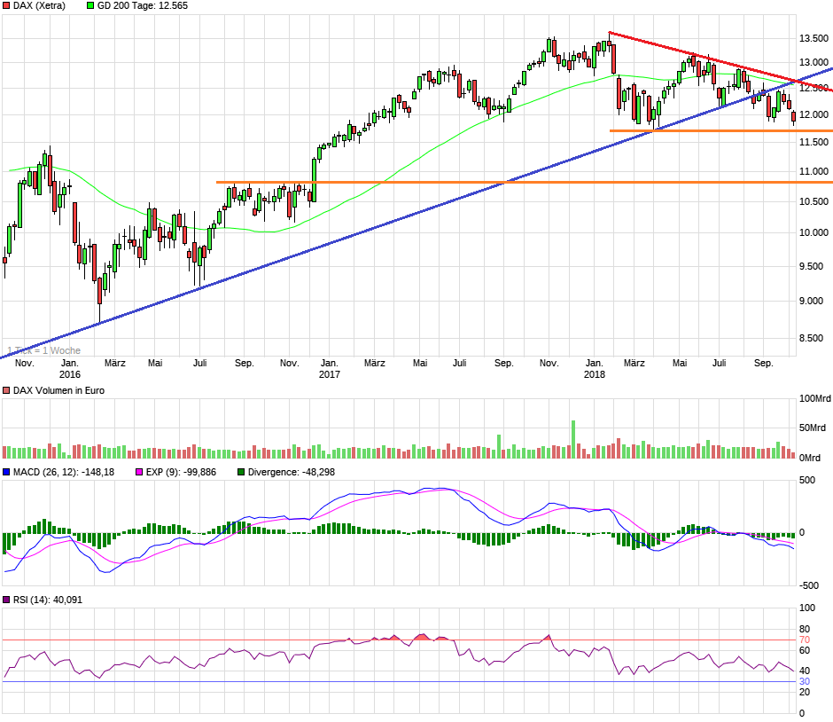Select 'DAX Volumen in Euro' label
The width and height of the screenshot is (833, 722).
point(59,391)
